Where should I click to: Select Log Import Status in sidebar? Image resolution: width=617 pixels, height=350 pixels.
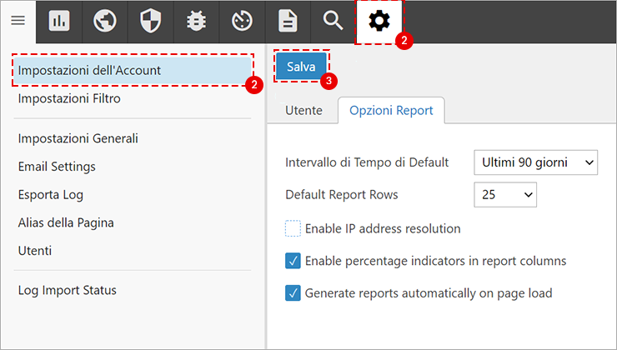click(x=67, y=290)
